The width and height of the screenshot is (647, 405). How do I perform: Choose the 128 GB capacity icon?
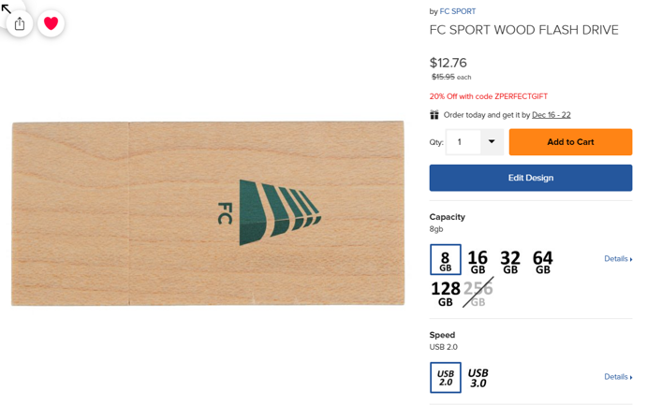tap(446, 293)
